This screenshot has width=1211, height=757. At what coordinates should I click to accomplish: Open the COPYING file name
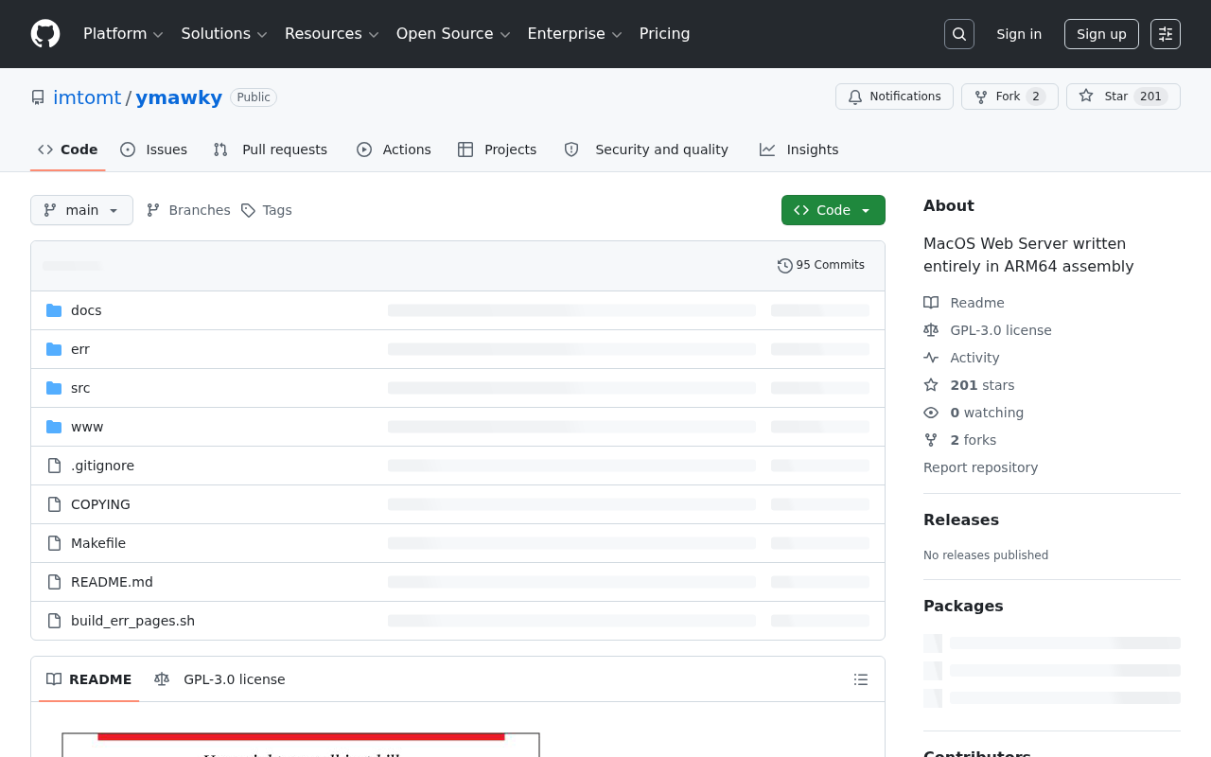tap(100, 504)
